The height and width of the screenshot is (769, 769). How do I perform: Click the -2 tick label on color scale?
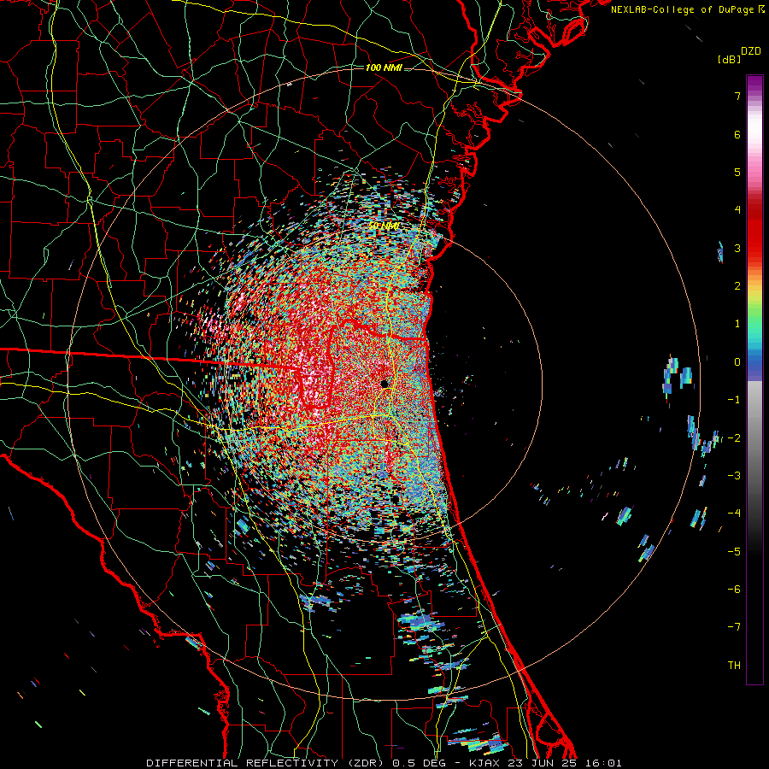(x=734, y=438)
